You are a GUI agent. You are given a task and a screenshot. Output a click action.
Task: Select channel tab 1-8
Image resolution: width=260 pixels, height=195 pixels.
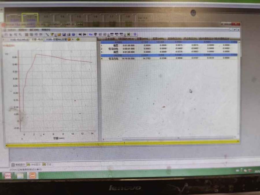click(x=128, y=18)
